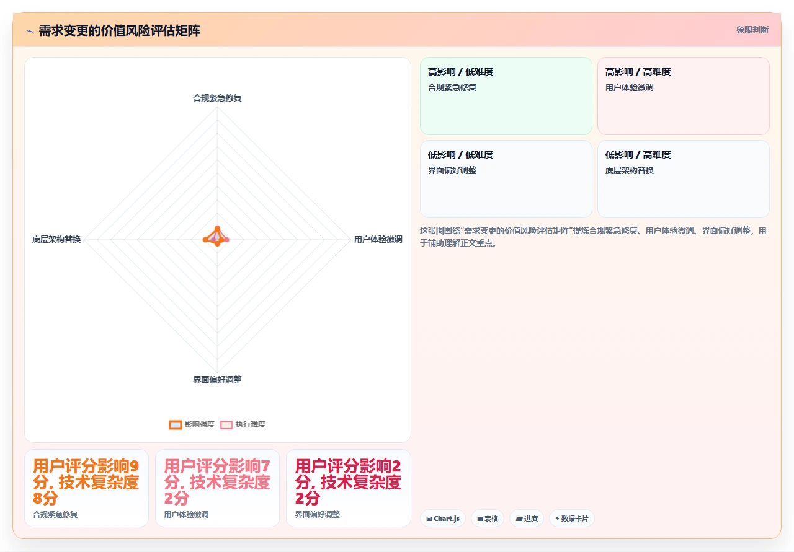Click the pink right radar data point
The image size is (794, 552).
click(x=226, y=240)
